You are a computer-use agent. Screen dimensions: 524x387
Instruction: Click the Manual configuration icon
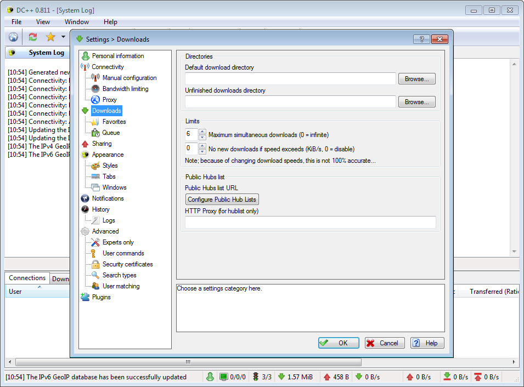(95, 78)
